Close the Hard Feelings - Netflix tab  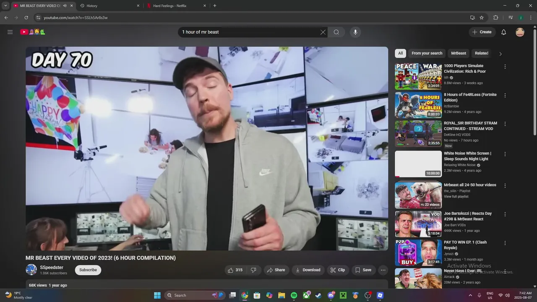tap(205, 6)
